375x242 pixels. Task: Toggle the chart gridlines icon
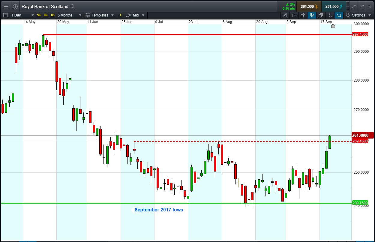[303, 15]
